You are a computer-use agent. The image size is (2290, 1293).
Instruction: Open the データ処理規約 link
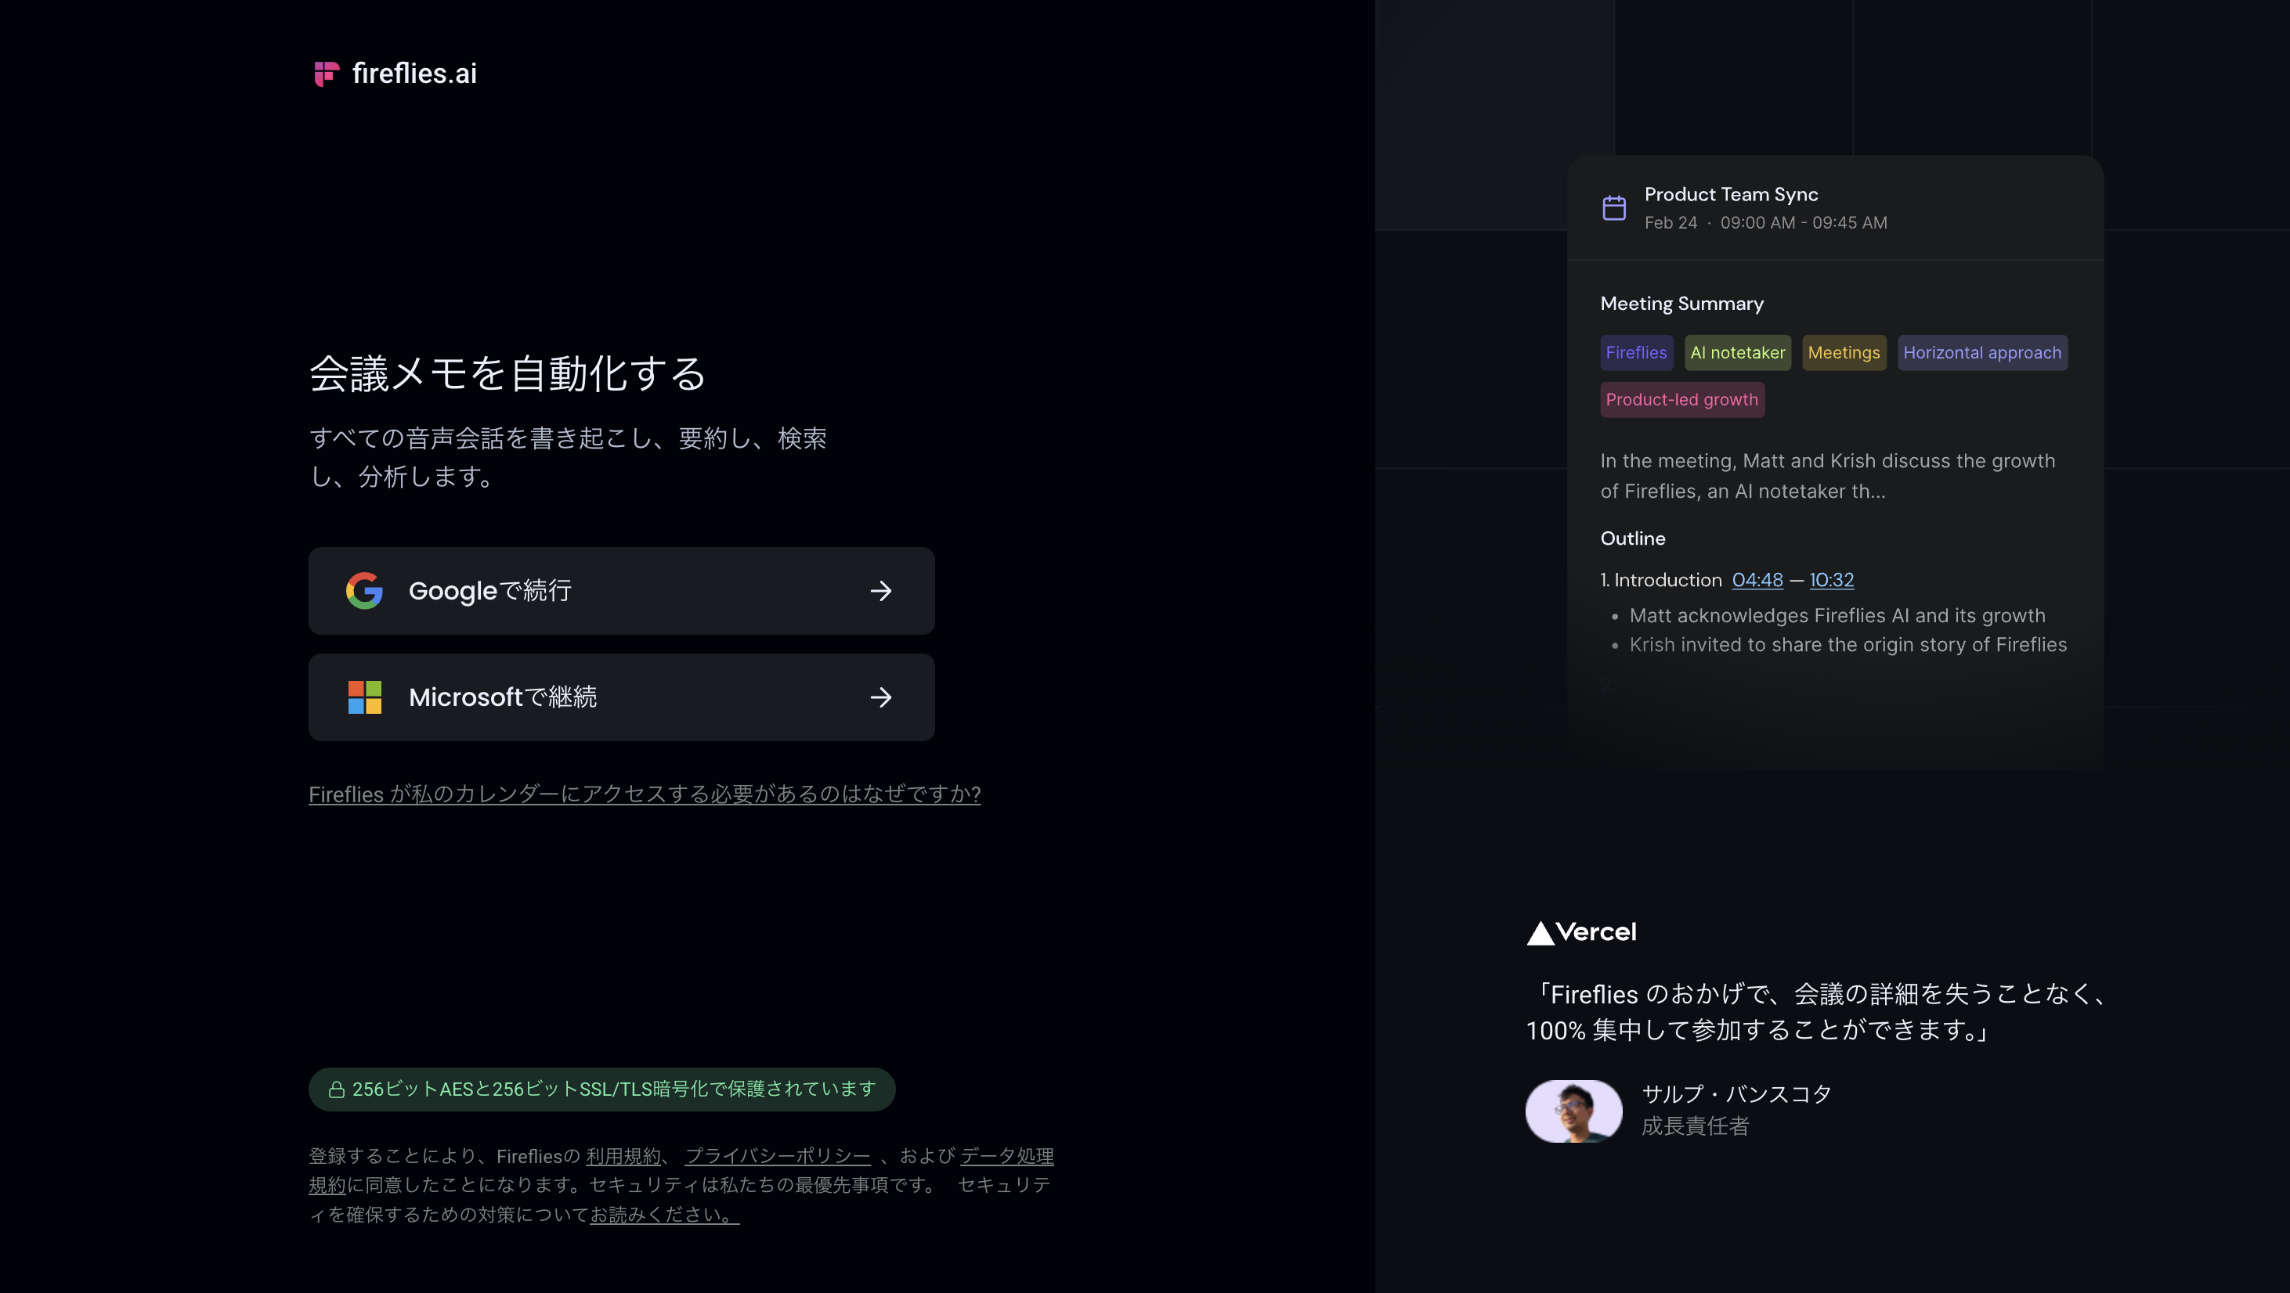[x=1007, y=1156]
